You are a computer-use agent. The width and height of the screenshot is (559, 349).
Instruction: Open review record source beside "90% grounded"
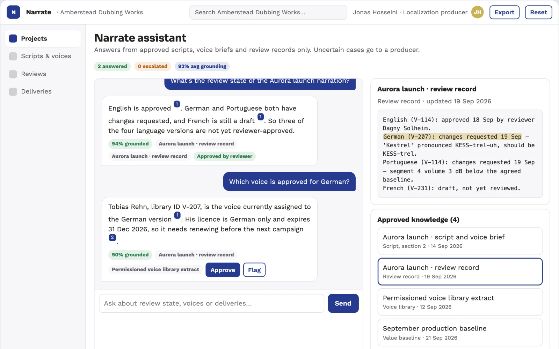click(x=196, y=255)
